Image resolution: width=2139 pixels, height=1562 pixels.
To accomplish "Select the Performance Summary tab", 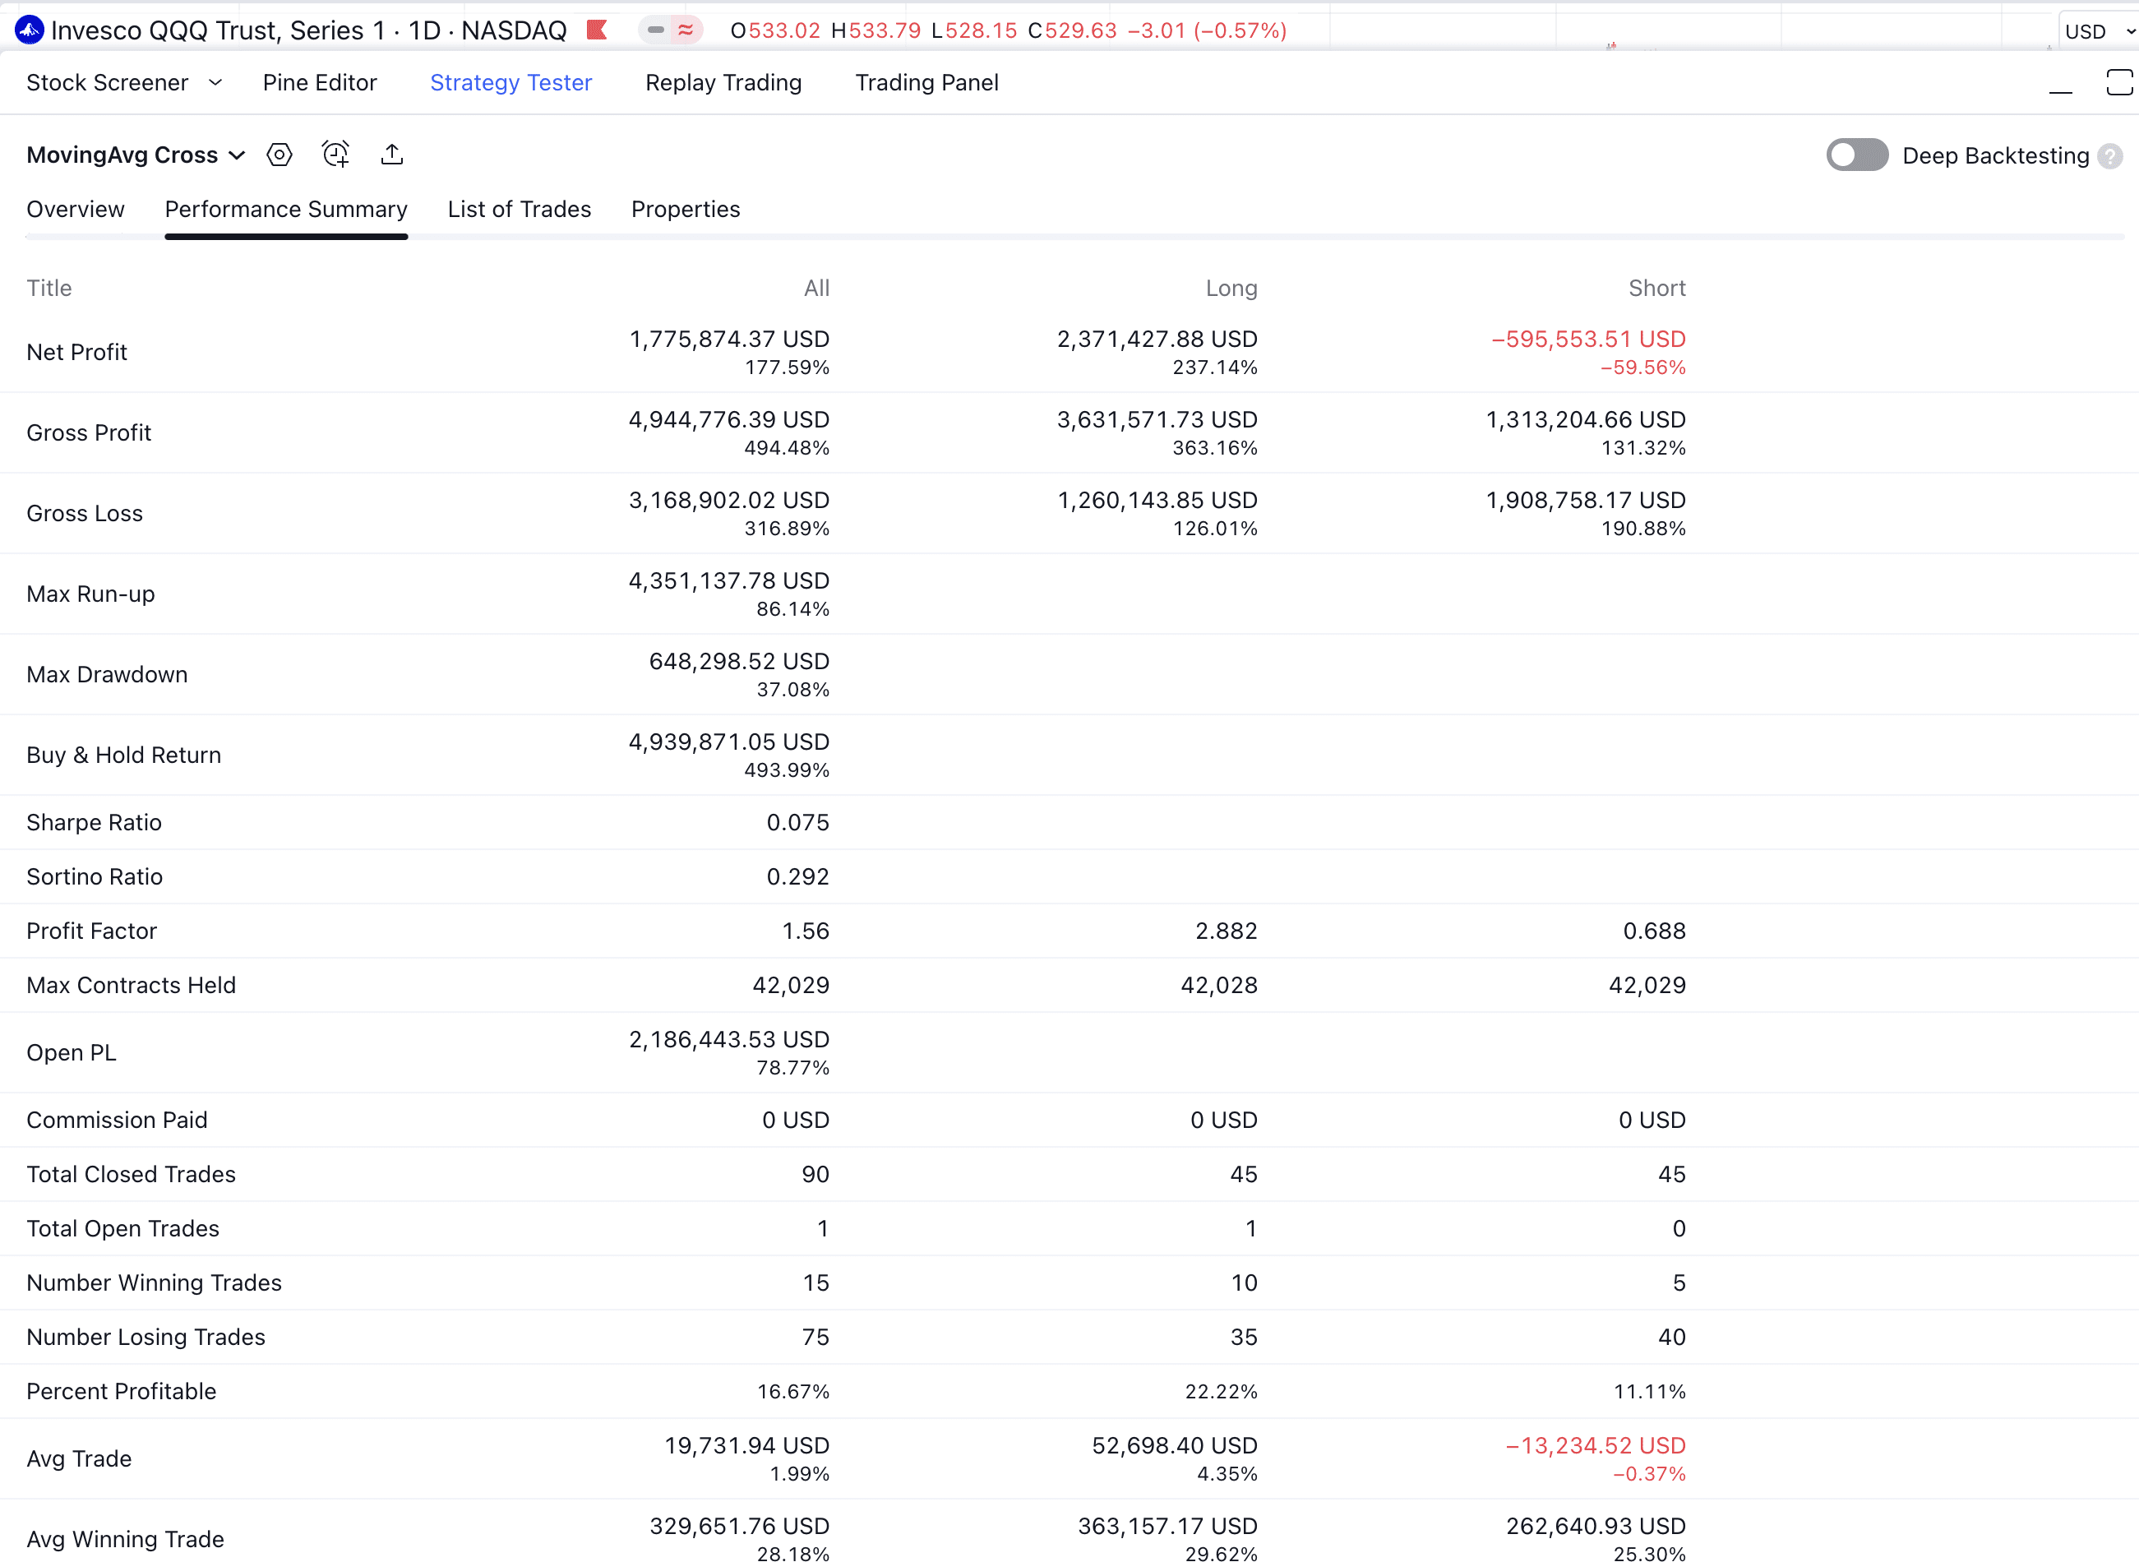I will 286,209.
